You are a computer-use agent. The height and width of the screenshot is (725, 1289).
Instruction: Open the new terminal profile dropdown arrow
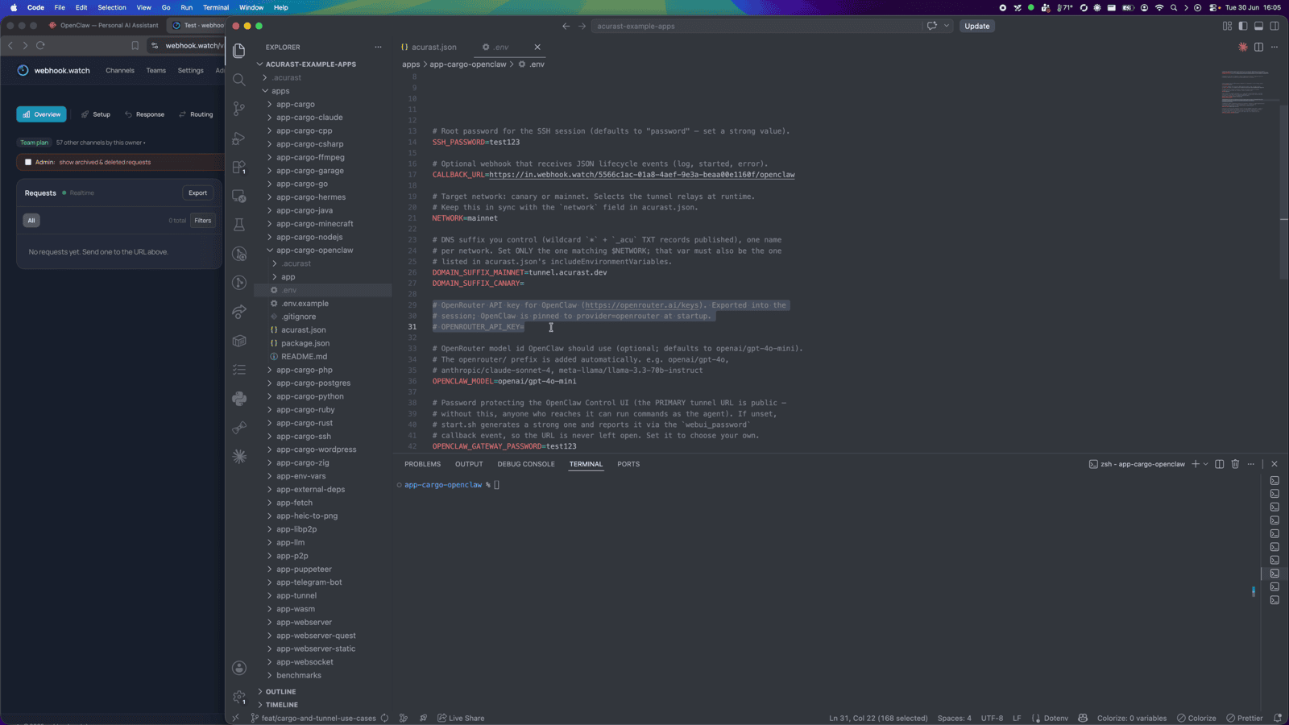(x=1206, y=464)
